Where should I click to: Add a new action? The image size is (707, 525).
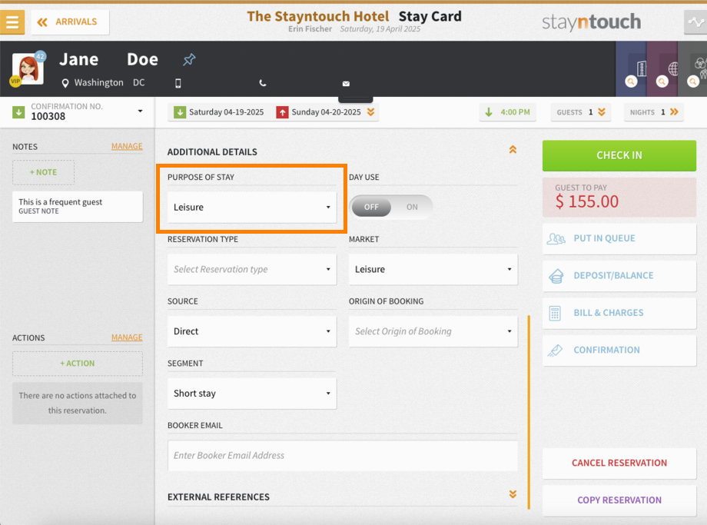(x=78, y=364)
